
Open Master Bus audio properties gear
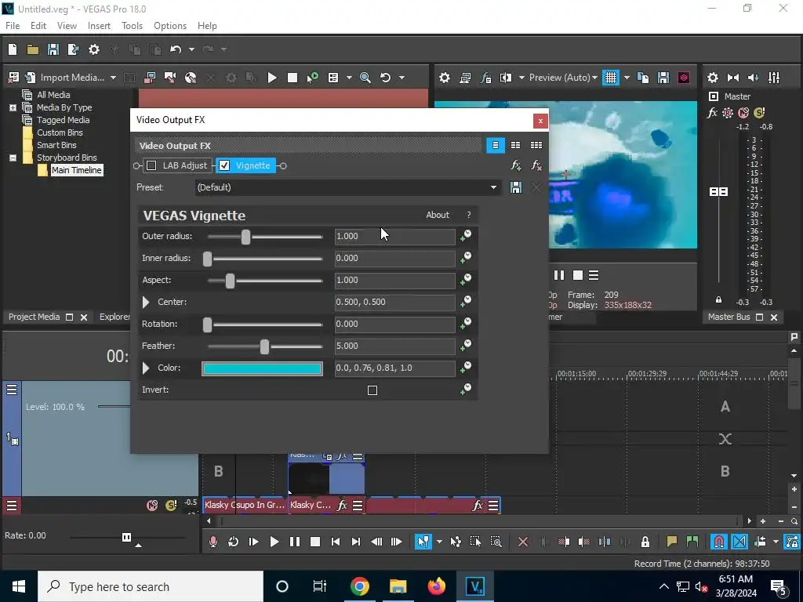pos(712,78)
